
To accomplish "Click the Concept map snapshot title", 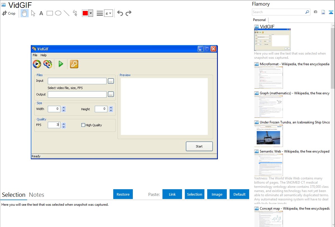I will 295,209.
